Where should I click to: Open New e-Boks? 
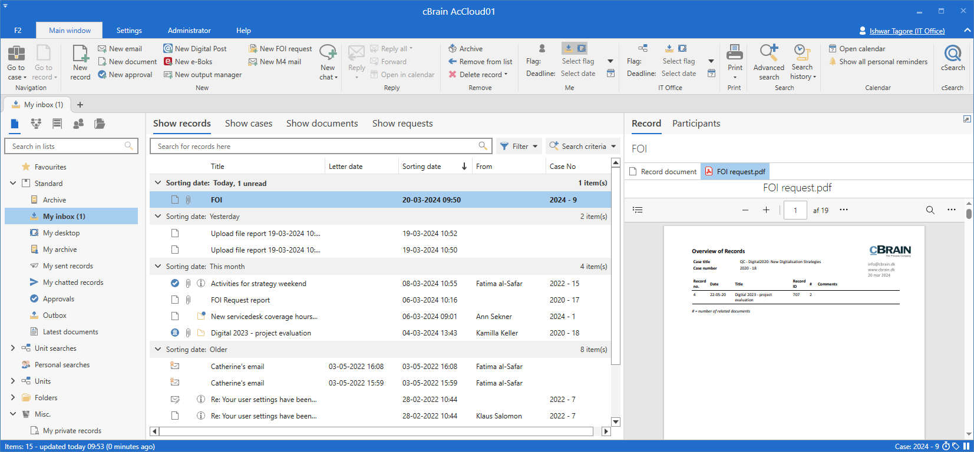coord(188,62)
